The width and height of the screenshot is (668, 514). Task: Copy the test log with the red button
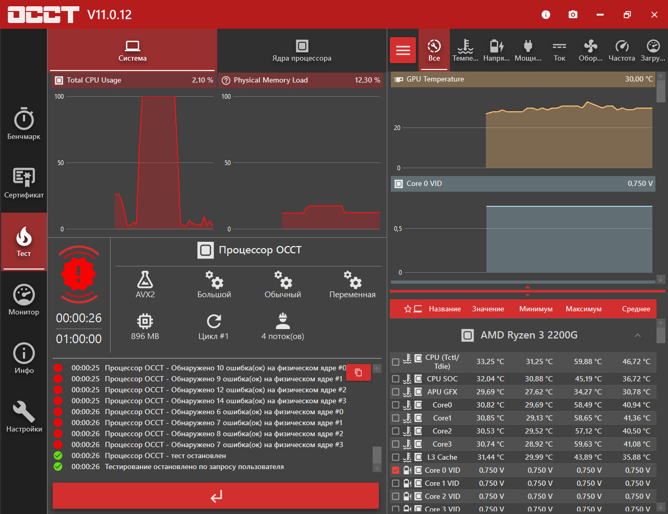(x=359, y=372)
